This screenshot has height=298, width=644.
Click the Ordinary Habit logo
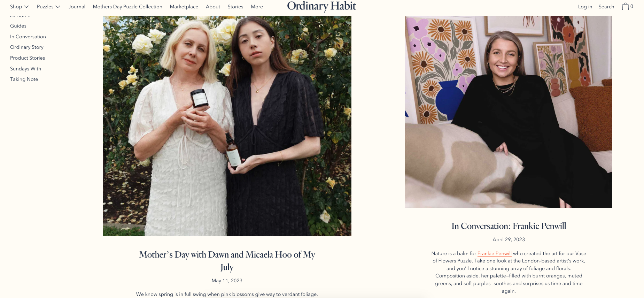[x=321, y=6]
